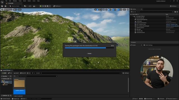Click the Collections search magnifier icon
The width and height of the screenshot is (179, 100).
click(x=11, y=96)
